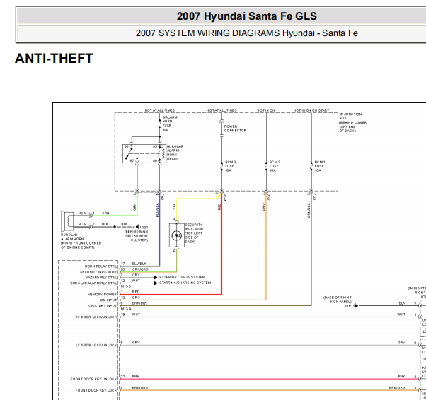Click the HORN RELAY CTRL pin label
Image resolution: width=426 pixels, height=400 pixels.
pos(100,266)
